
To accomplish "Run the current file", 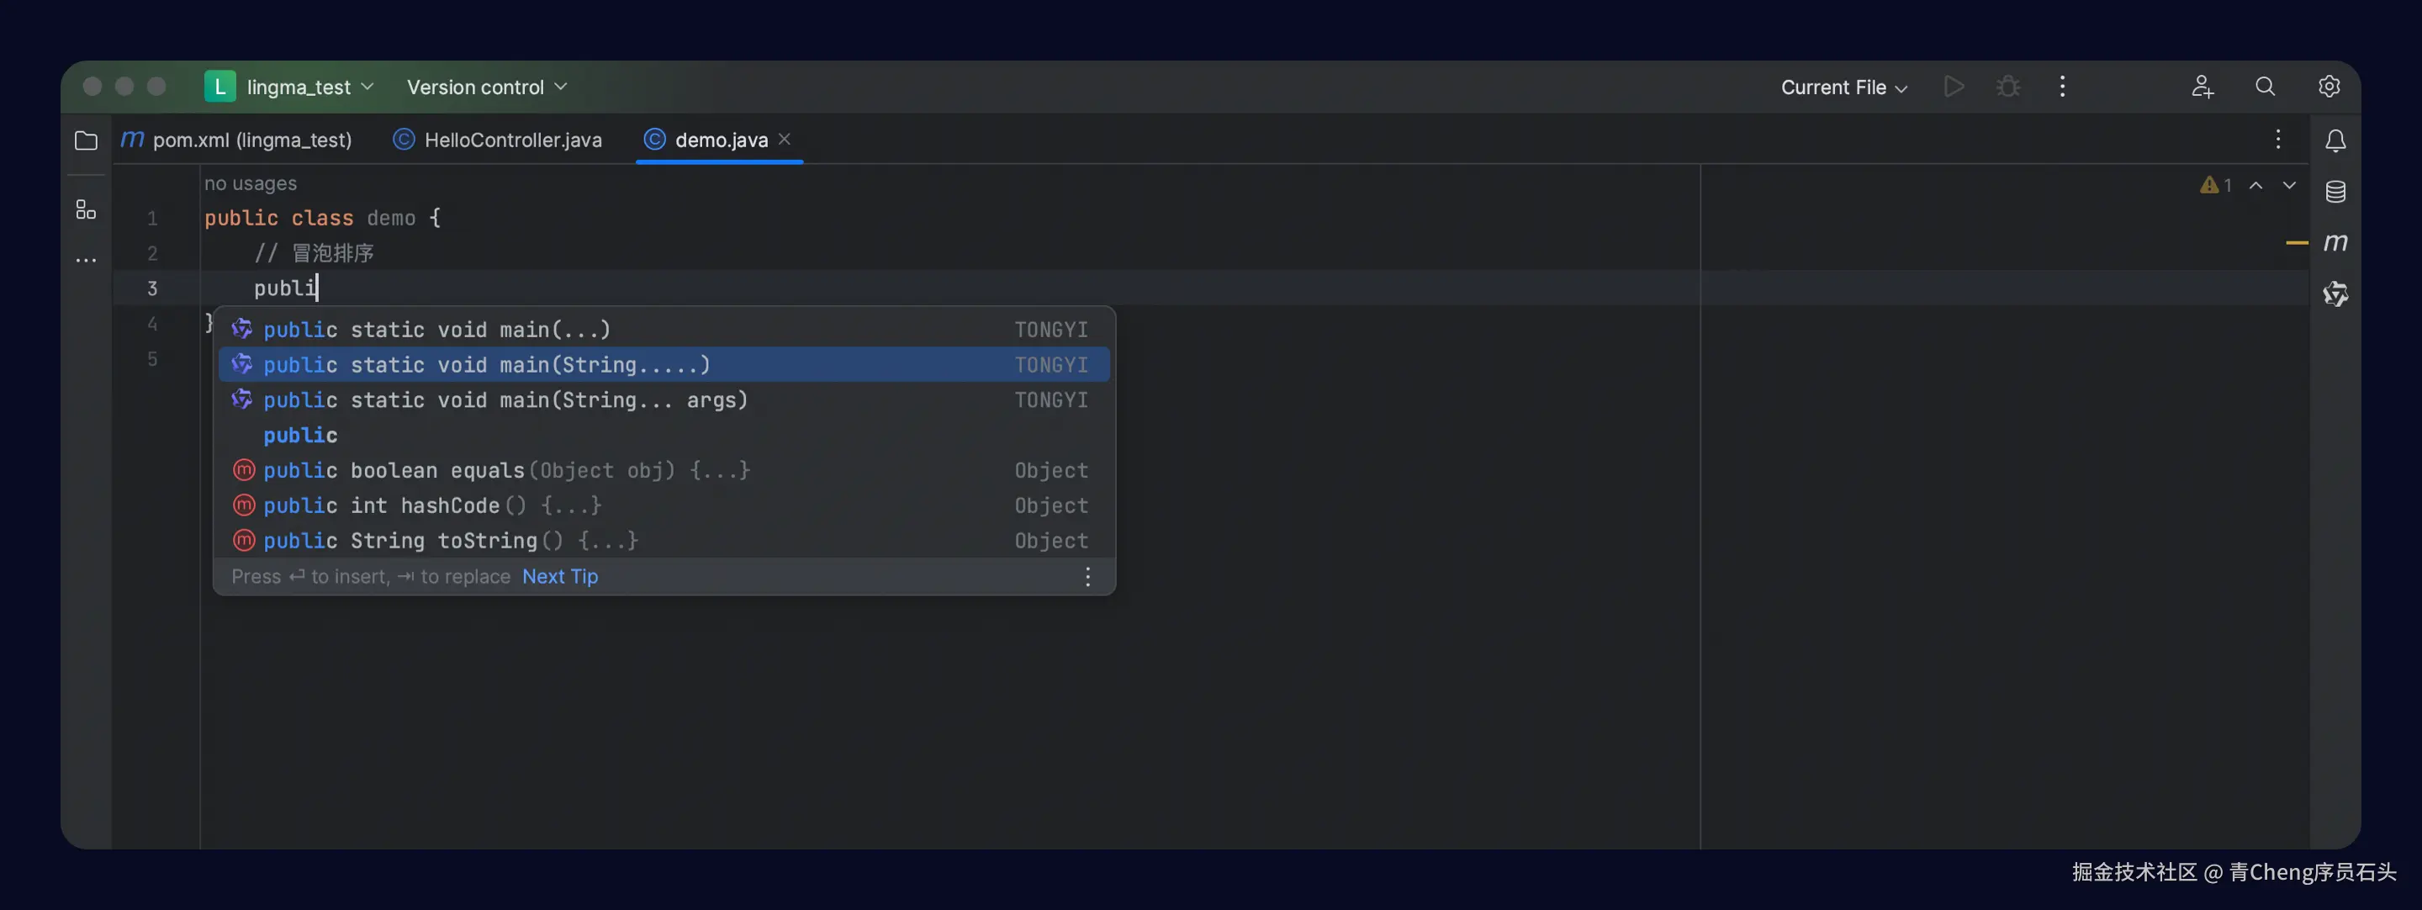I will 1953,87.
